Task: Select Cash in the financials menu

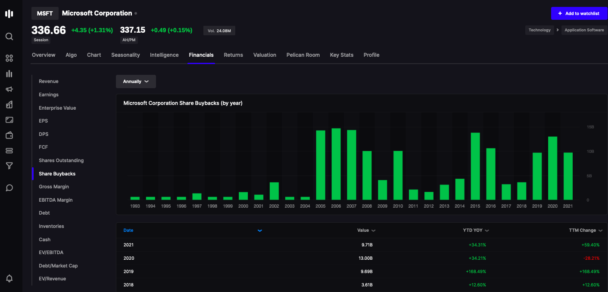Action: click(x=45, y=240)
